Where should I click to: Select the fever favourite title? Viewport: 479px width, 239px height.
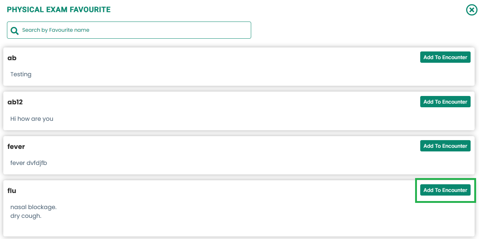pyautogui.click(x=16, y=147)
